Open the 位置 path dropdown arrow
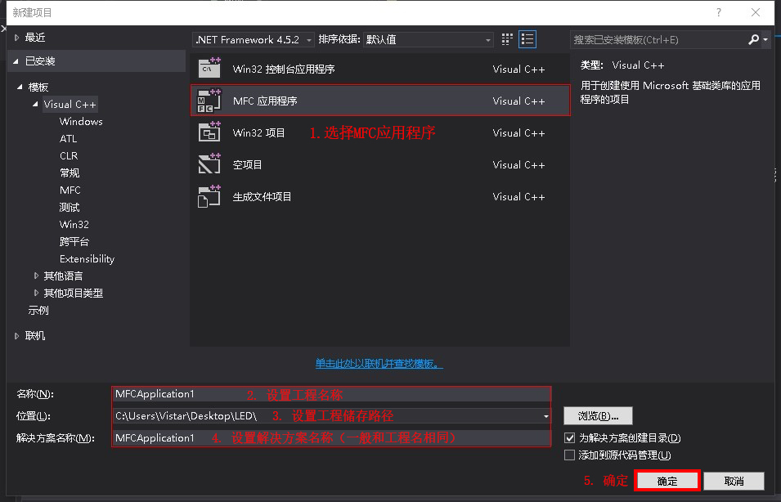This screenshot has width=781, height=502. coord(545,415)
